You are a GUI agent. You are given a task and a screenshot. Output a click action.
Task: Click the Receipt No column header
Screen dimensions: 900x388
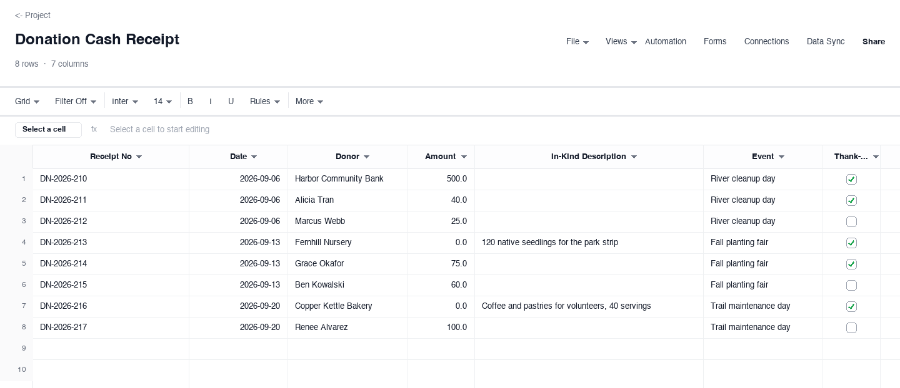tap(111, 157)
